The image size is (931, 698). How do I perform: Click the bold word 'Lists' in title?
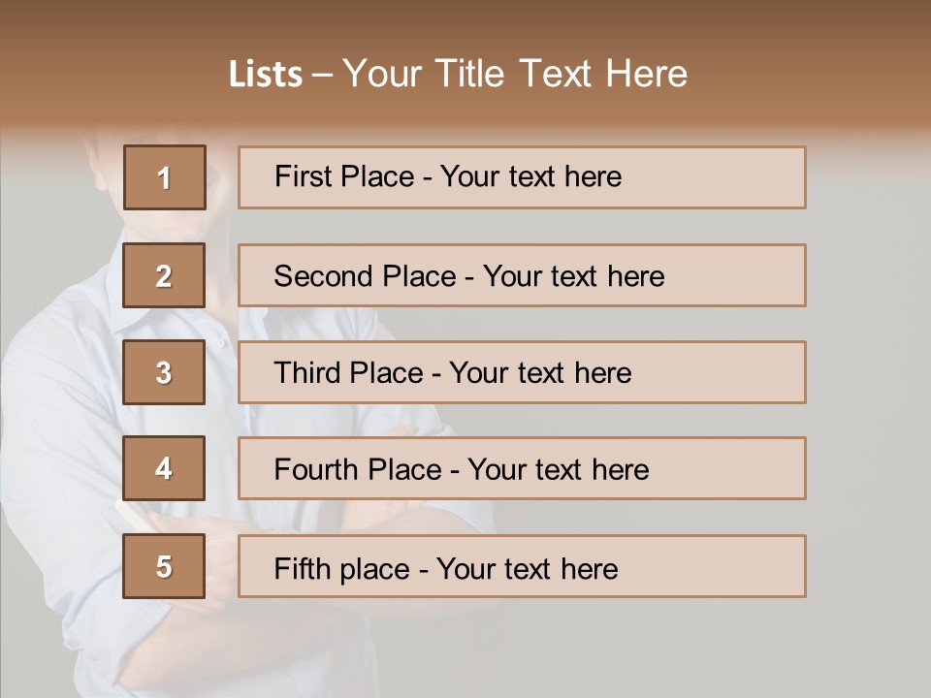(x=266, y=75)
